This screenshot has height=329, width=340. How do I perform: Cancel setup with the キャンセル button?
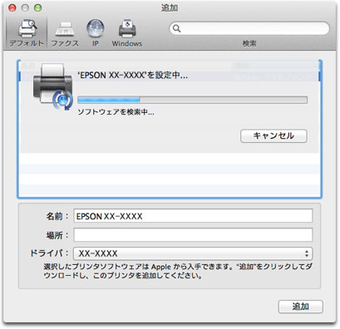273,135
